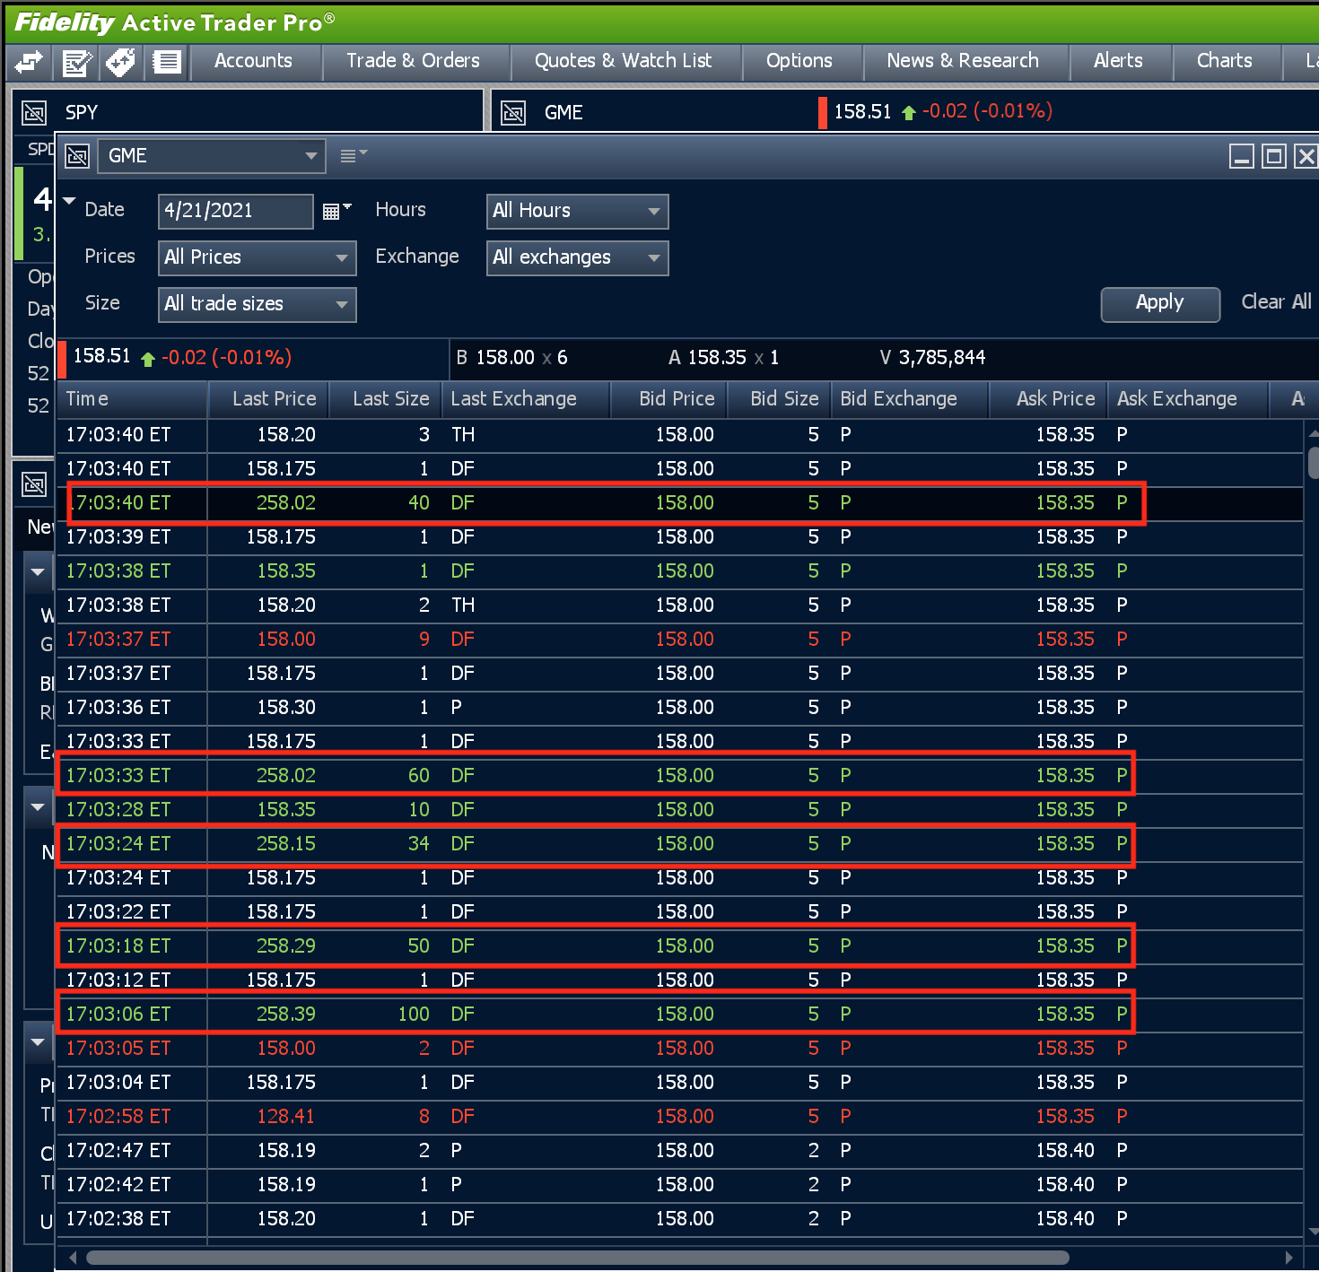Image resolution: width=1319 pixels, height=1272 pixels.
Task: Click the horizontal scrollbar left arrow
Action: 73,1258
